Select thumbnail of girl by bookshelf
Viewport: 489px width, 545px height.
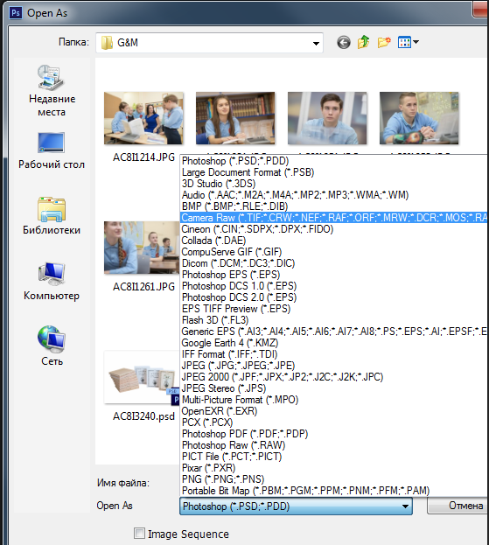pyautogui.click(x=235, y=118)
